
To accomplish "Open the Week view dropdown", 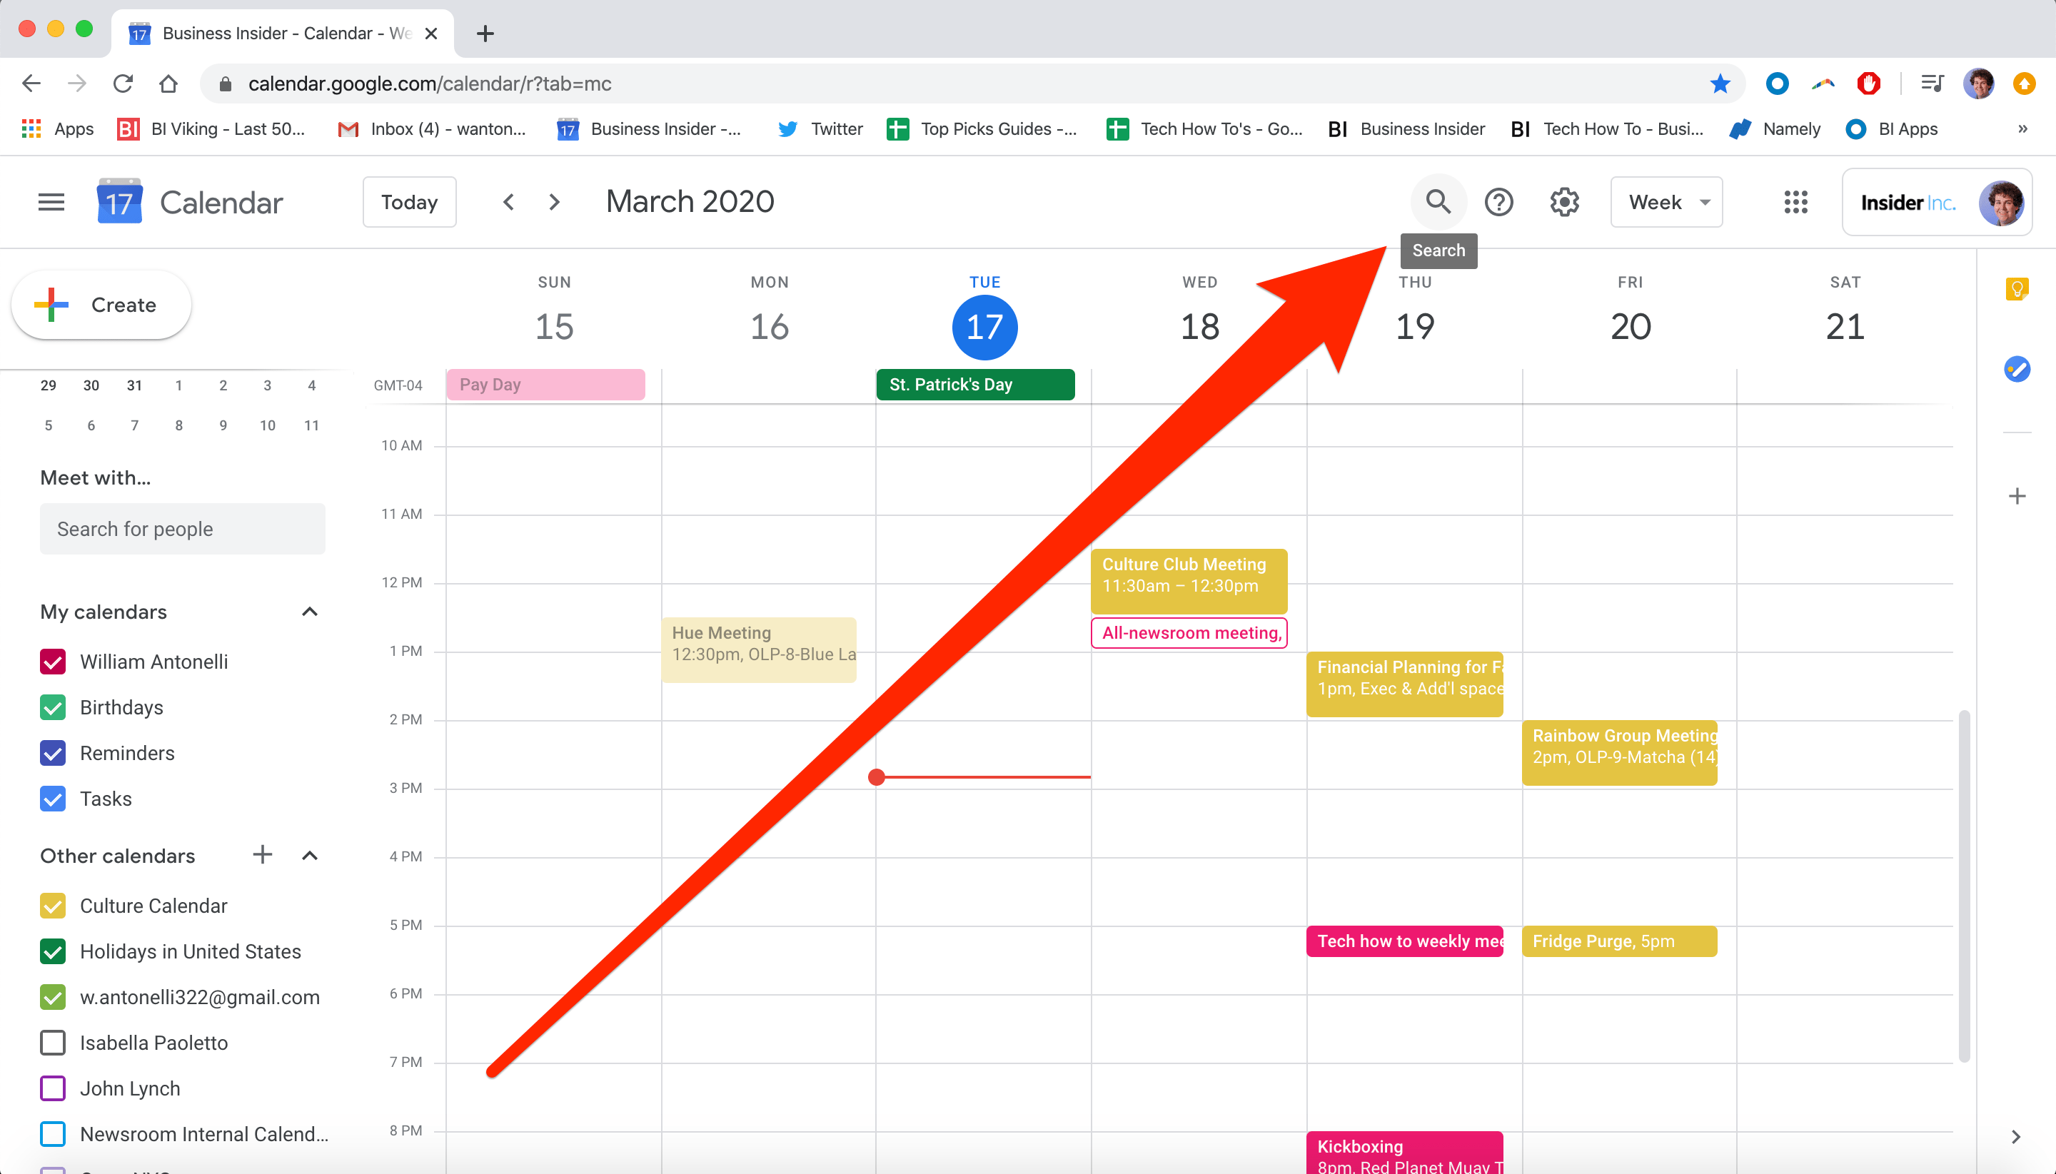I will click(x=1666, y=201).
